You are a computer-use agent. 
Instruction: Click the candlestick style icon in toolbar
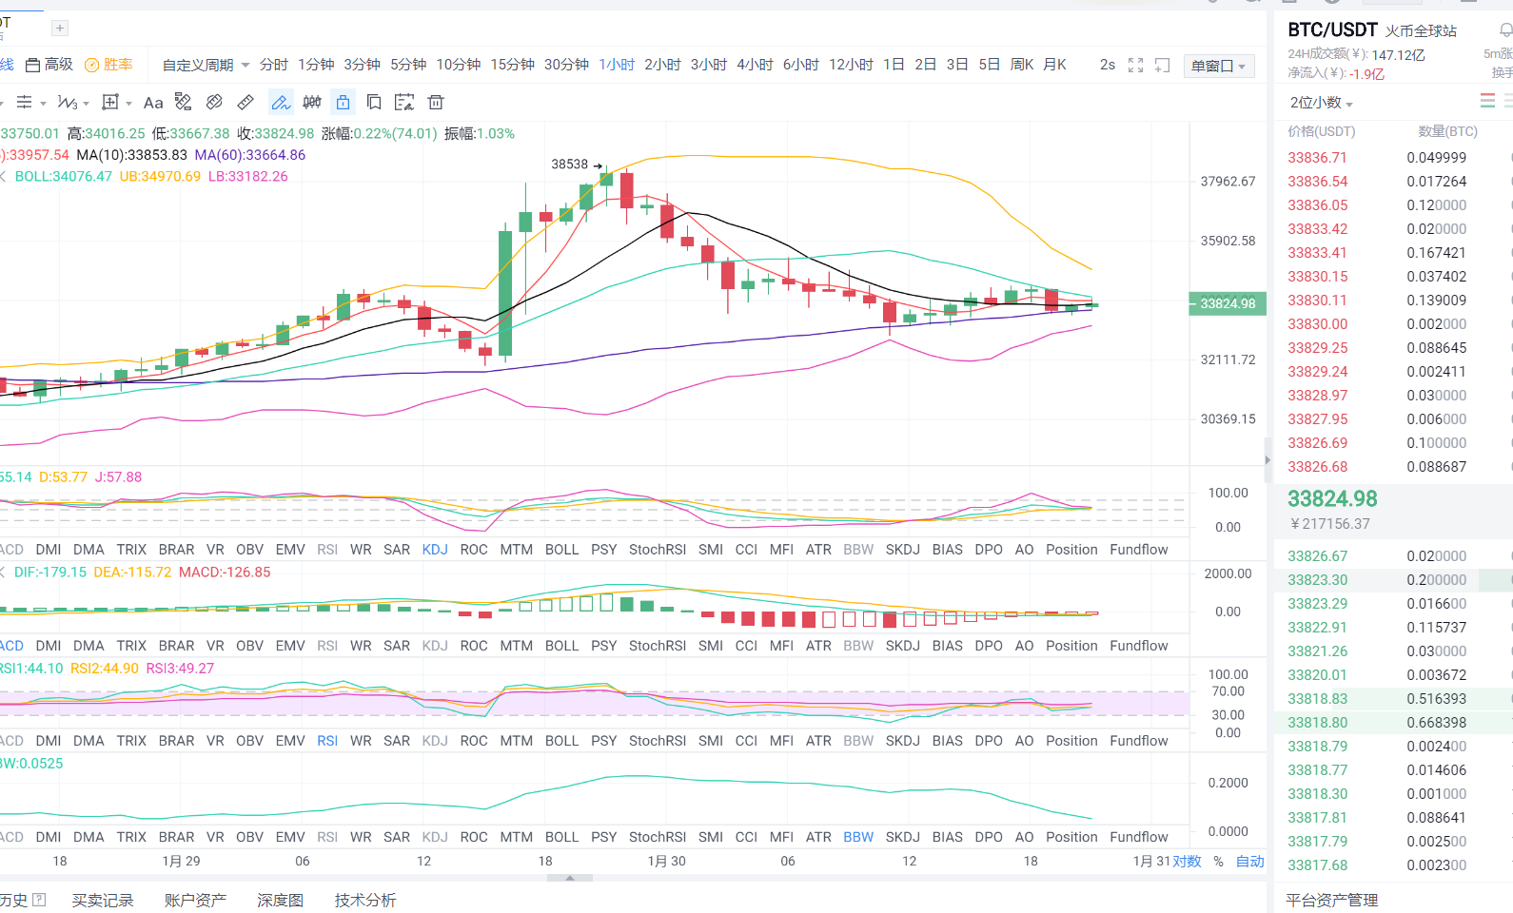312,103
